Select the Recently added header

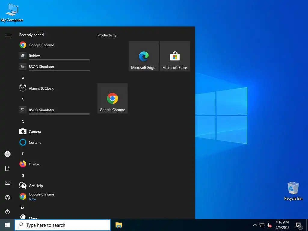pyautogui.click(x=31, y=35)
